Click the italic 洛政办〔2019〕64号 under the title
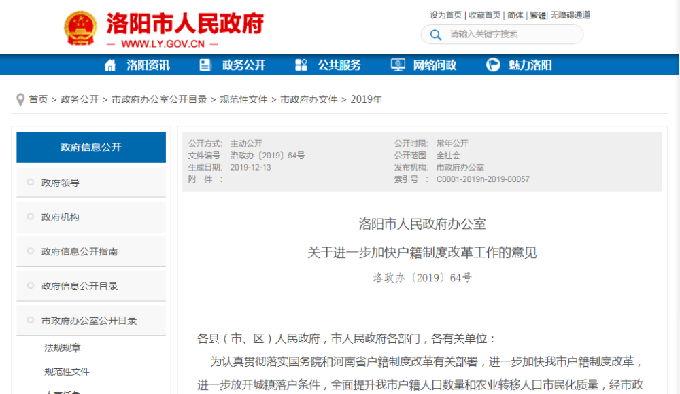 coord(422,277)
